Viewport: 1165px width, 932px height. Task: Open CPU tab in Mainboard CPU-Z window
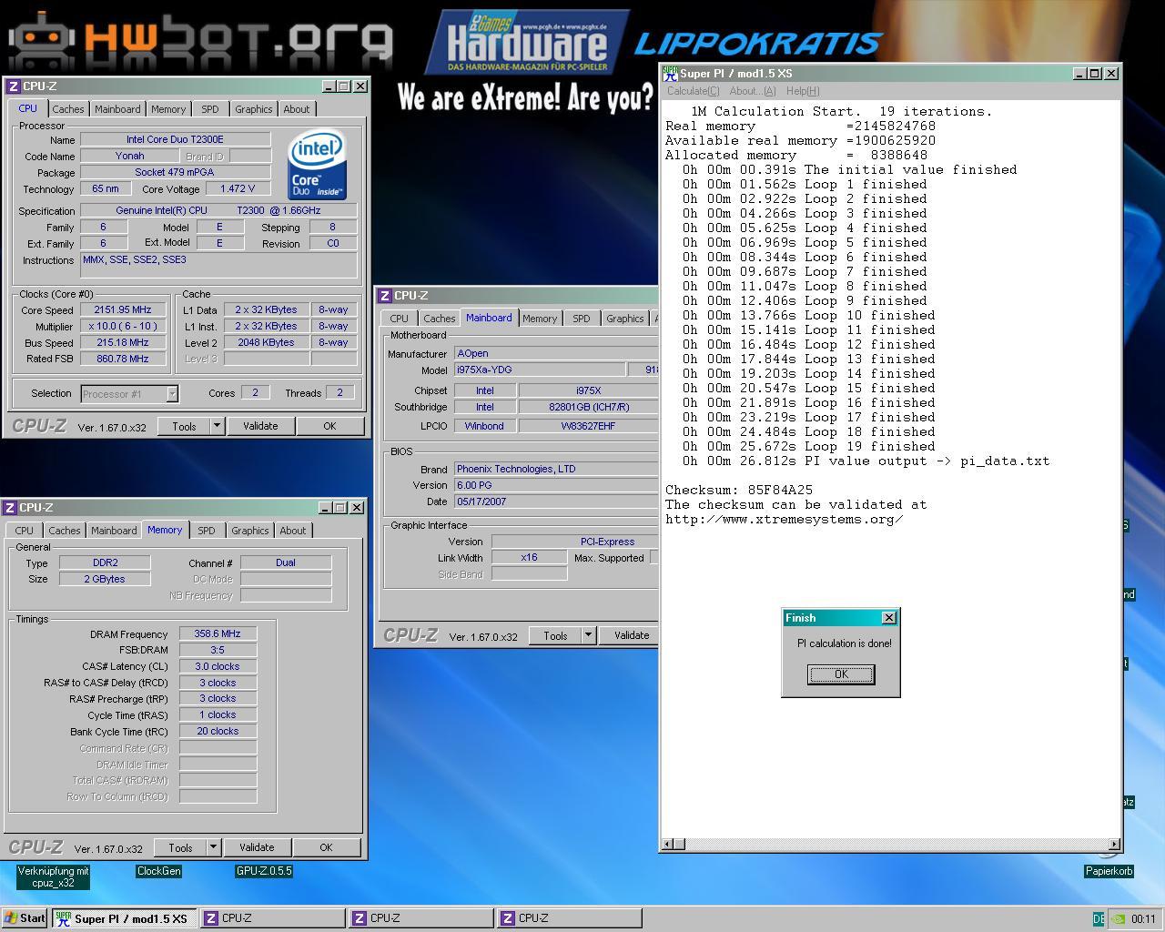400,319
